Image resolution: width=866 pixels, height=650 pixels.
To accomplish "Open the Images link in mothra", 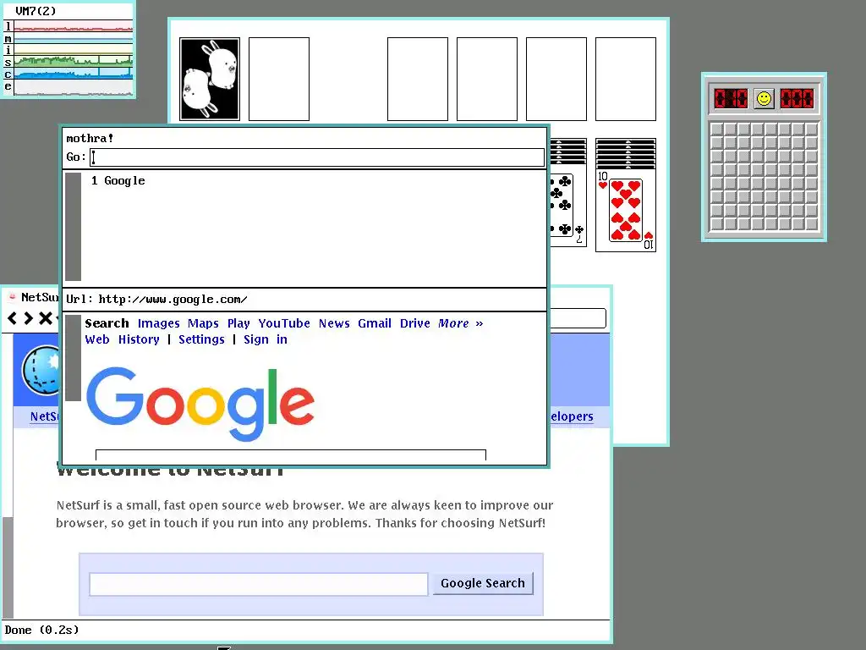I will 158,323.
